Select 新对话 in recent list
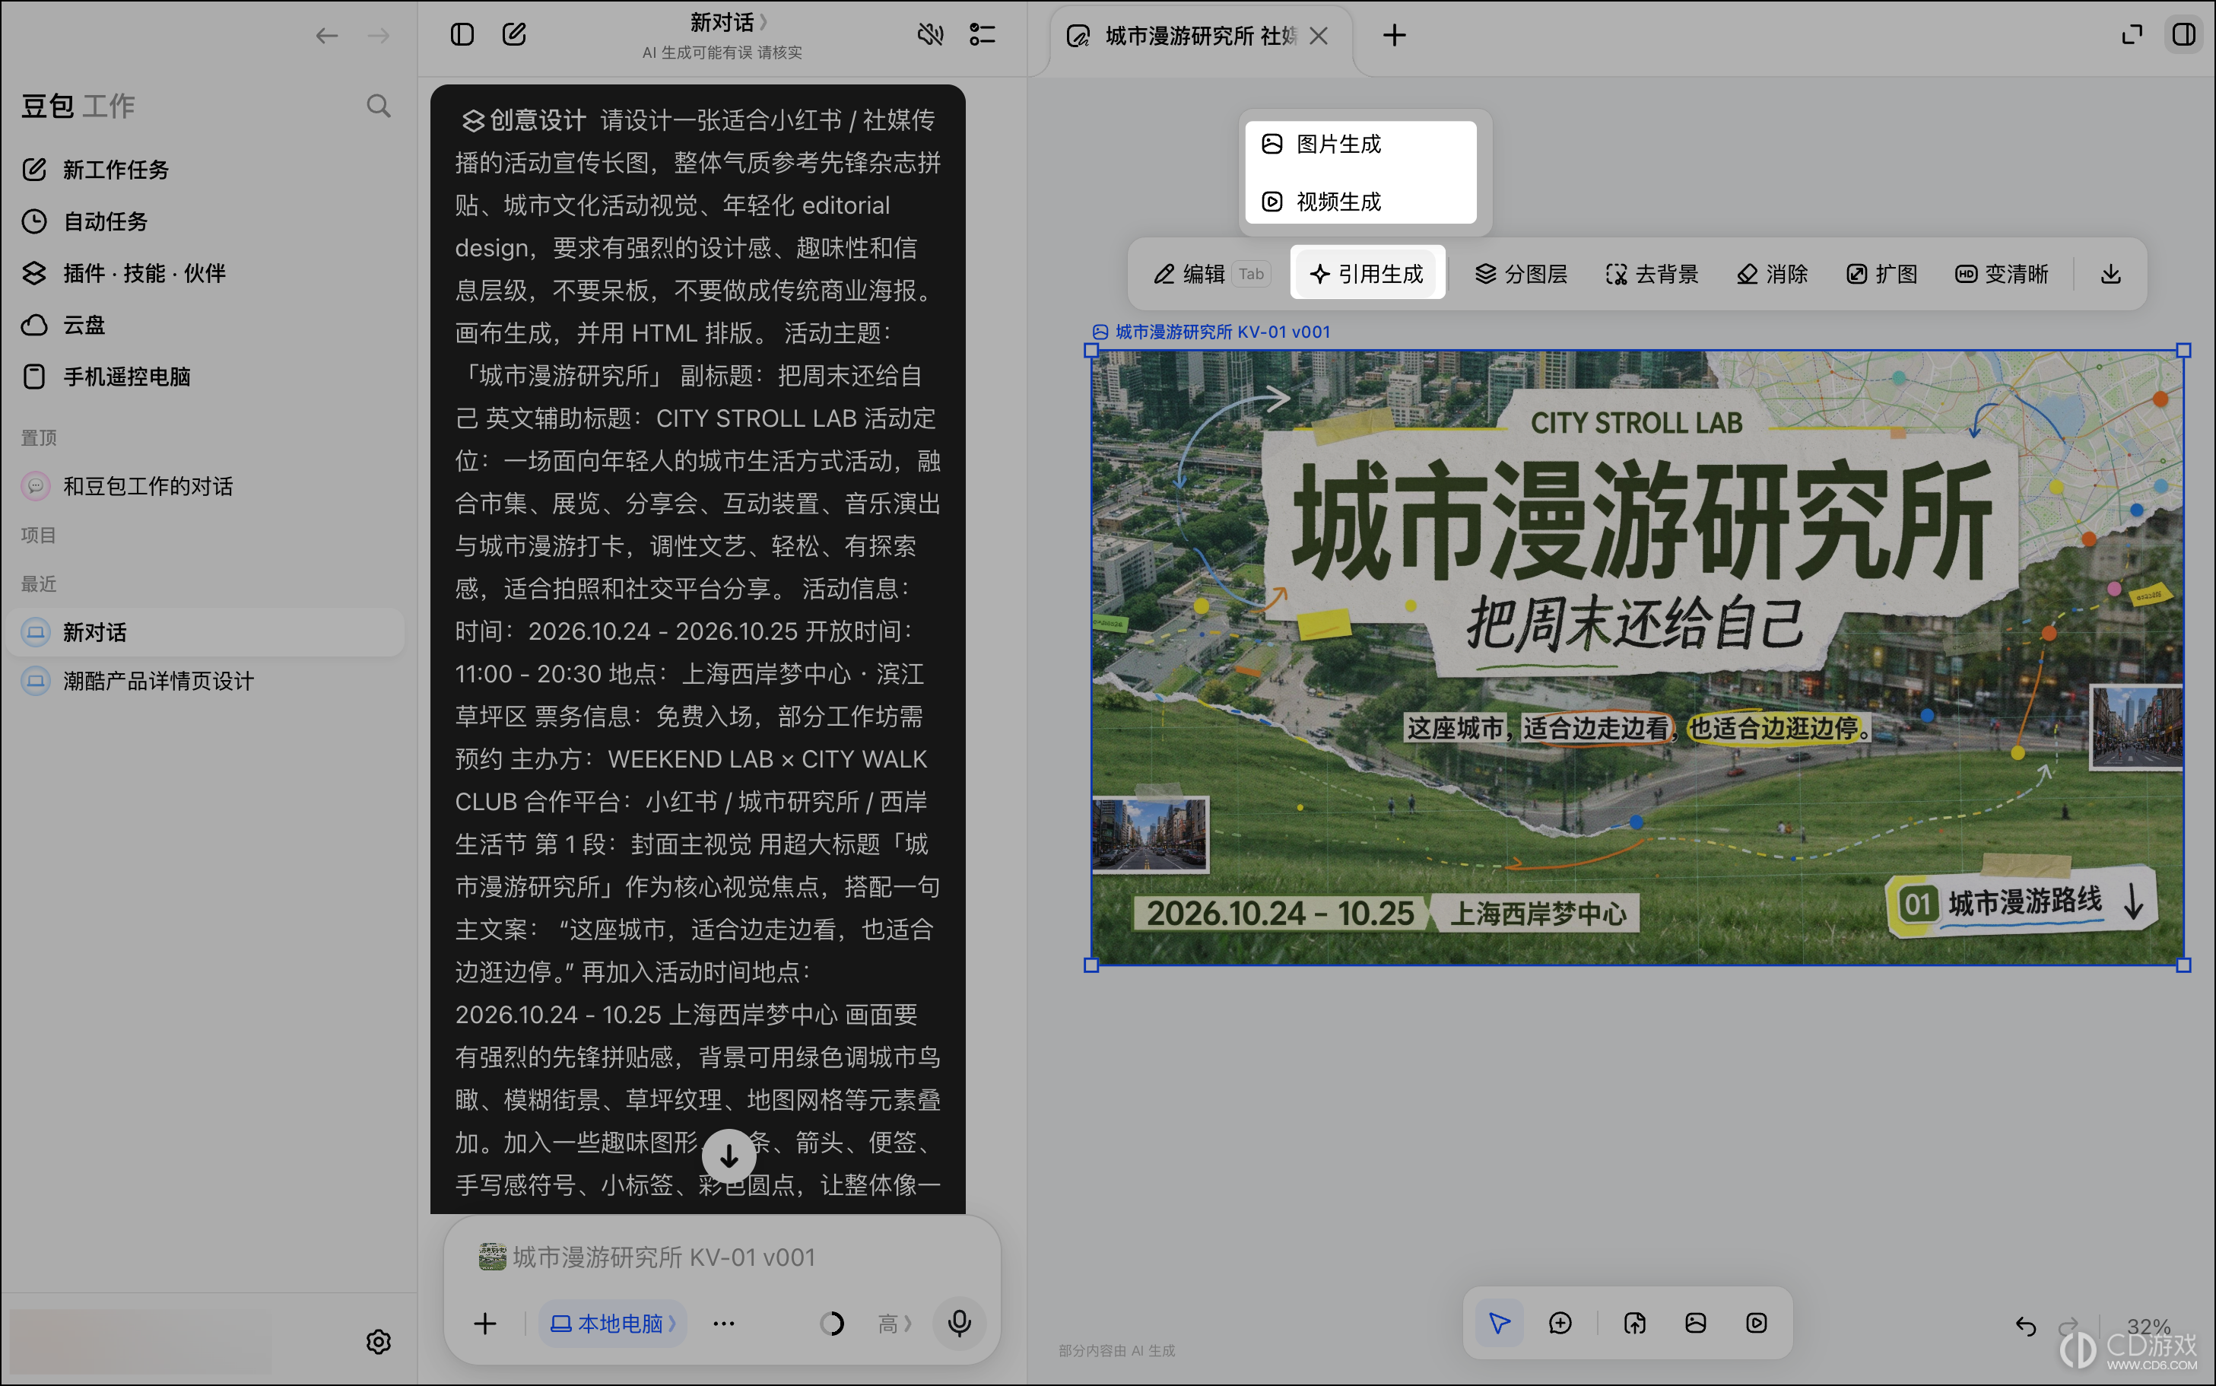This screenshot has width=2216, height=1386. (205, 631)
